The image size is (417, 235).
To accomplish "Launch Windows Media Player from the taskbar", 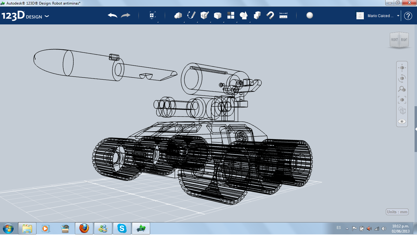I will [x=46, y=228].
